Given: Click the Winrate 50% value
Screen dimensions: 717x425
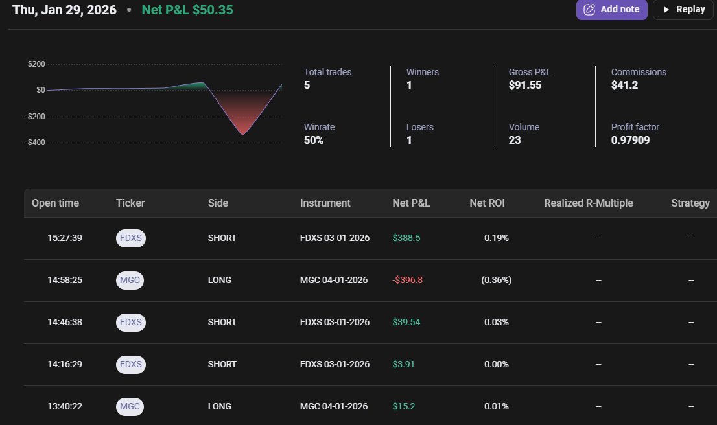Looking at the screenshot, I should tap(314, 141).
